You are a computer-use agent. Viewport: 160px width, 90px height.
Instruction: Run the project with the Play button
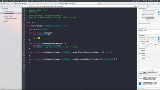[x=8, y=3]
